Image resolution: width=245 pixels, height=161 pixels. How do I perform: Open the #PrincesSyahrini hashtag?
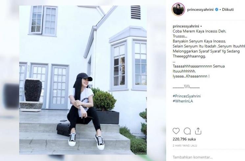pos(186,96)
